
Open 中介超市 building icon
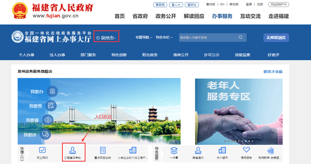pyautogui.click(x=222, y=150)
